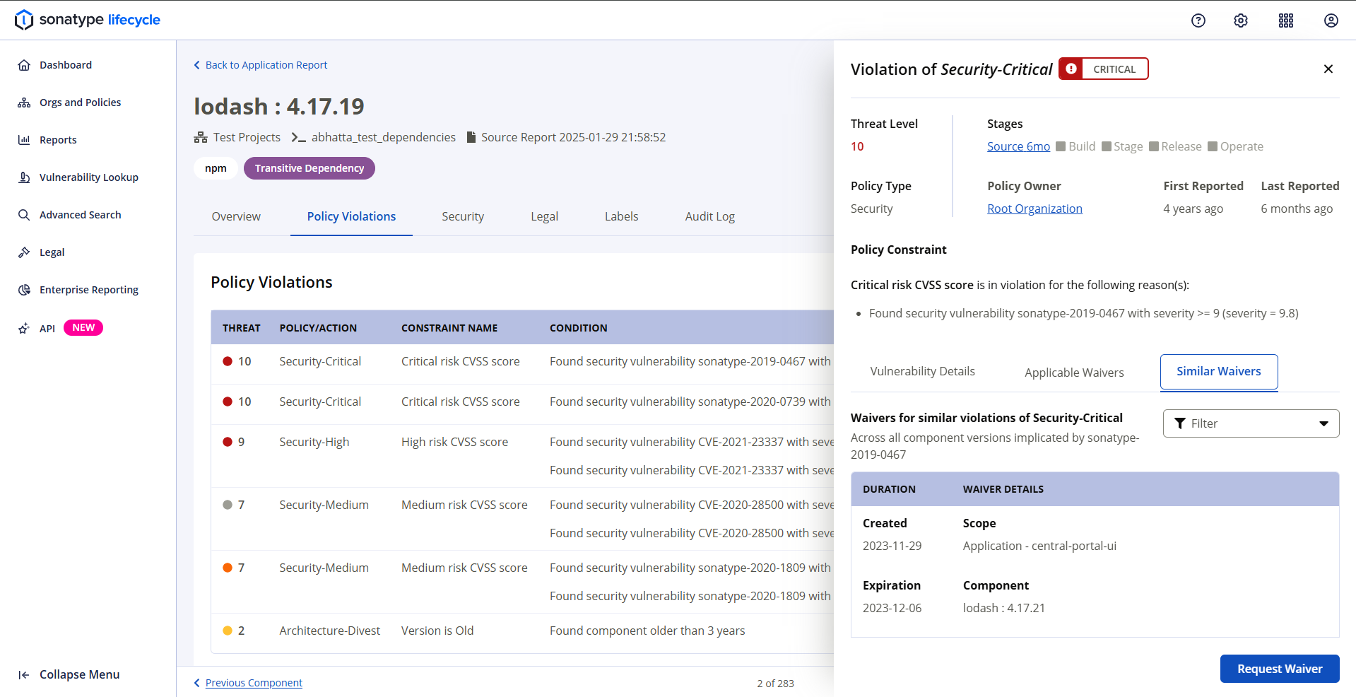Click the Build stage indicator square

coord(1061,146)
